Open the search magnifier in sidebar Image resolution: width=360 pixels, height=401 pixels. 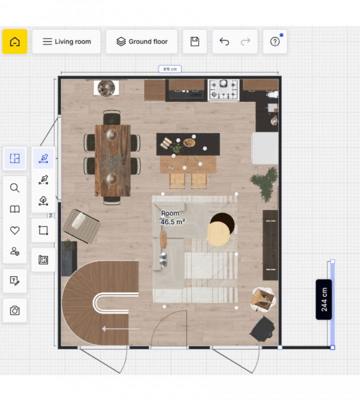pos(15,188)
